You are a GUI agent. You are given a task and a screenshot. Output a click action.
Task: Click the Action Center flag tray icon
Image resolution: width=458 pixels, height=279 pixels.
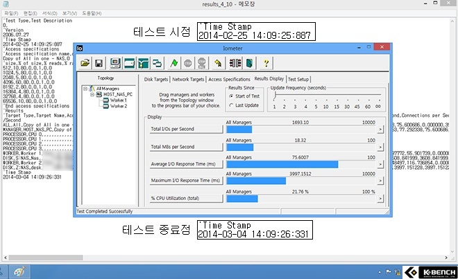388,272
